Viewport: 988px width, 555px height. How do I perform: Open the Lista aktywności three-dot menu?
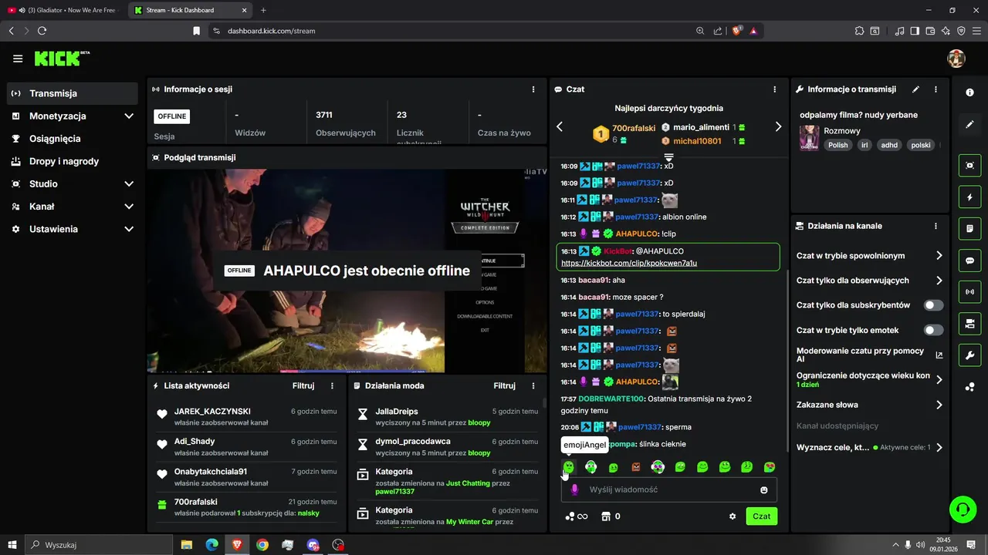tap(333, 385)
